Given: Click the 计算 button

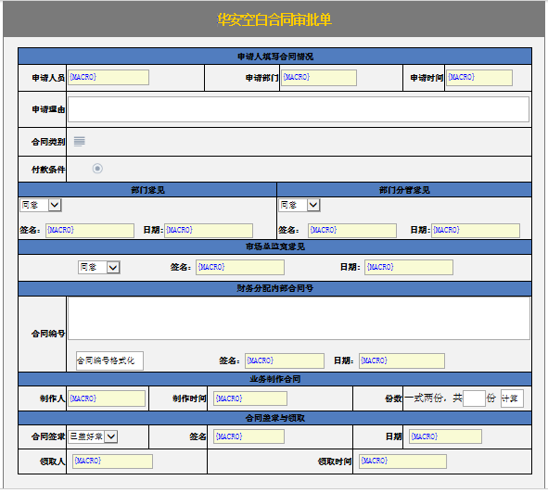Looking at the screenshot, I should (512, 398).
